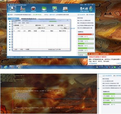Image resolution: width=121 pixels, height=114 pixels.
Task: Click the motherboard temperature green bar
Action: tap(86, 48)
